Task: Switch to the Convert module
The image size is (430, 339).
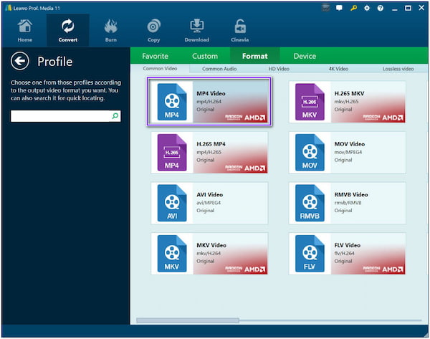Action: (x=68, y=30)
